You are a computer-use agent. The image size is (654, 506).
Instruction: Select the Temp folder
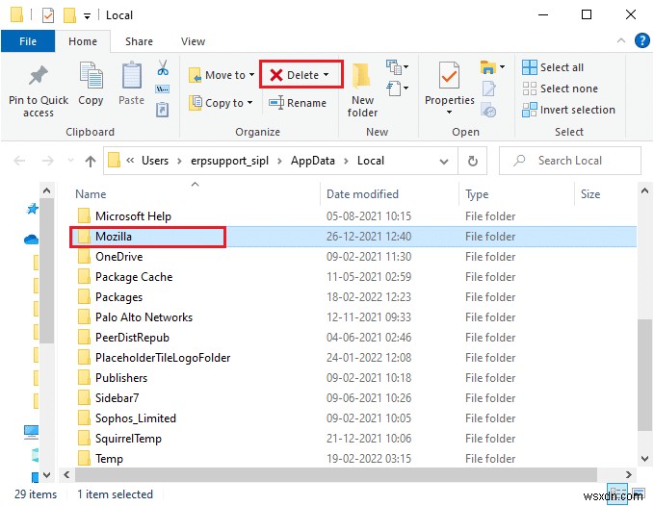pos(354,459)
